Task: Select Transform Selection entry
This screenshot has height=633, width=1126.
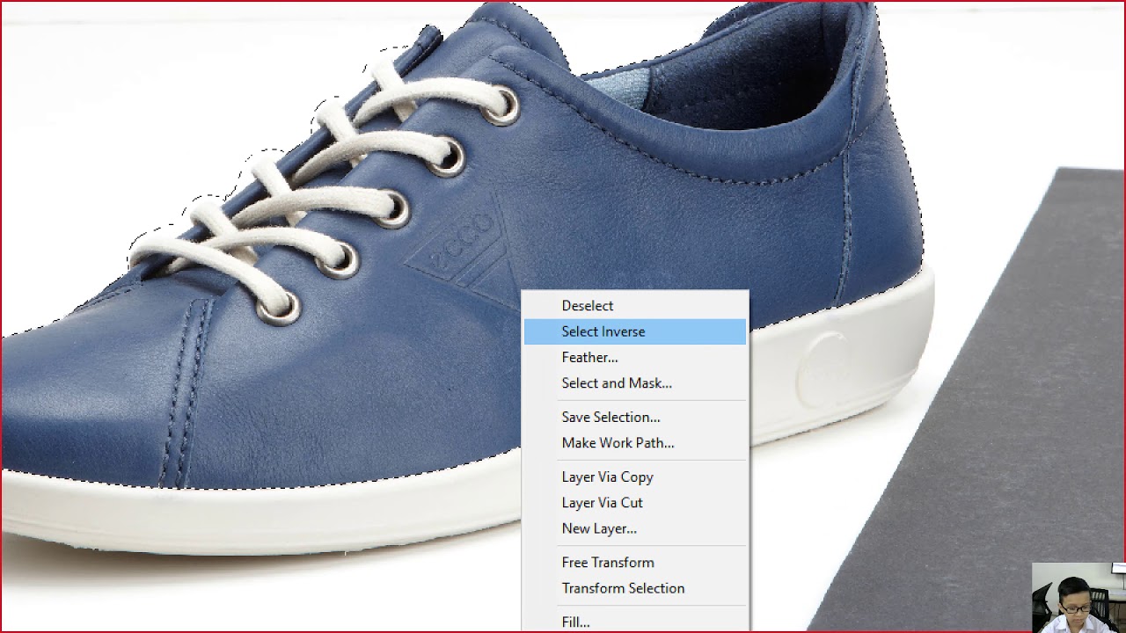Action: [x=634, y=587]
